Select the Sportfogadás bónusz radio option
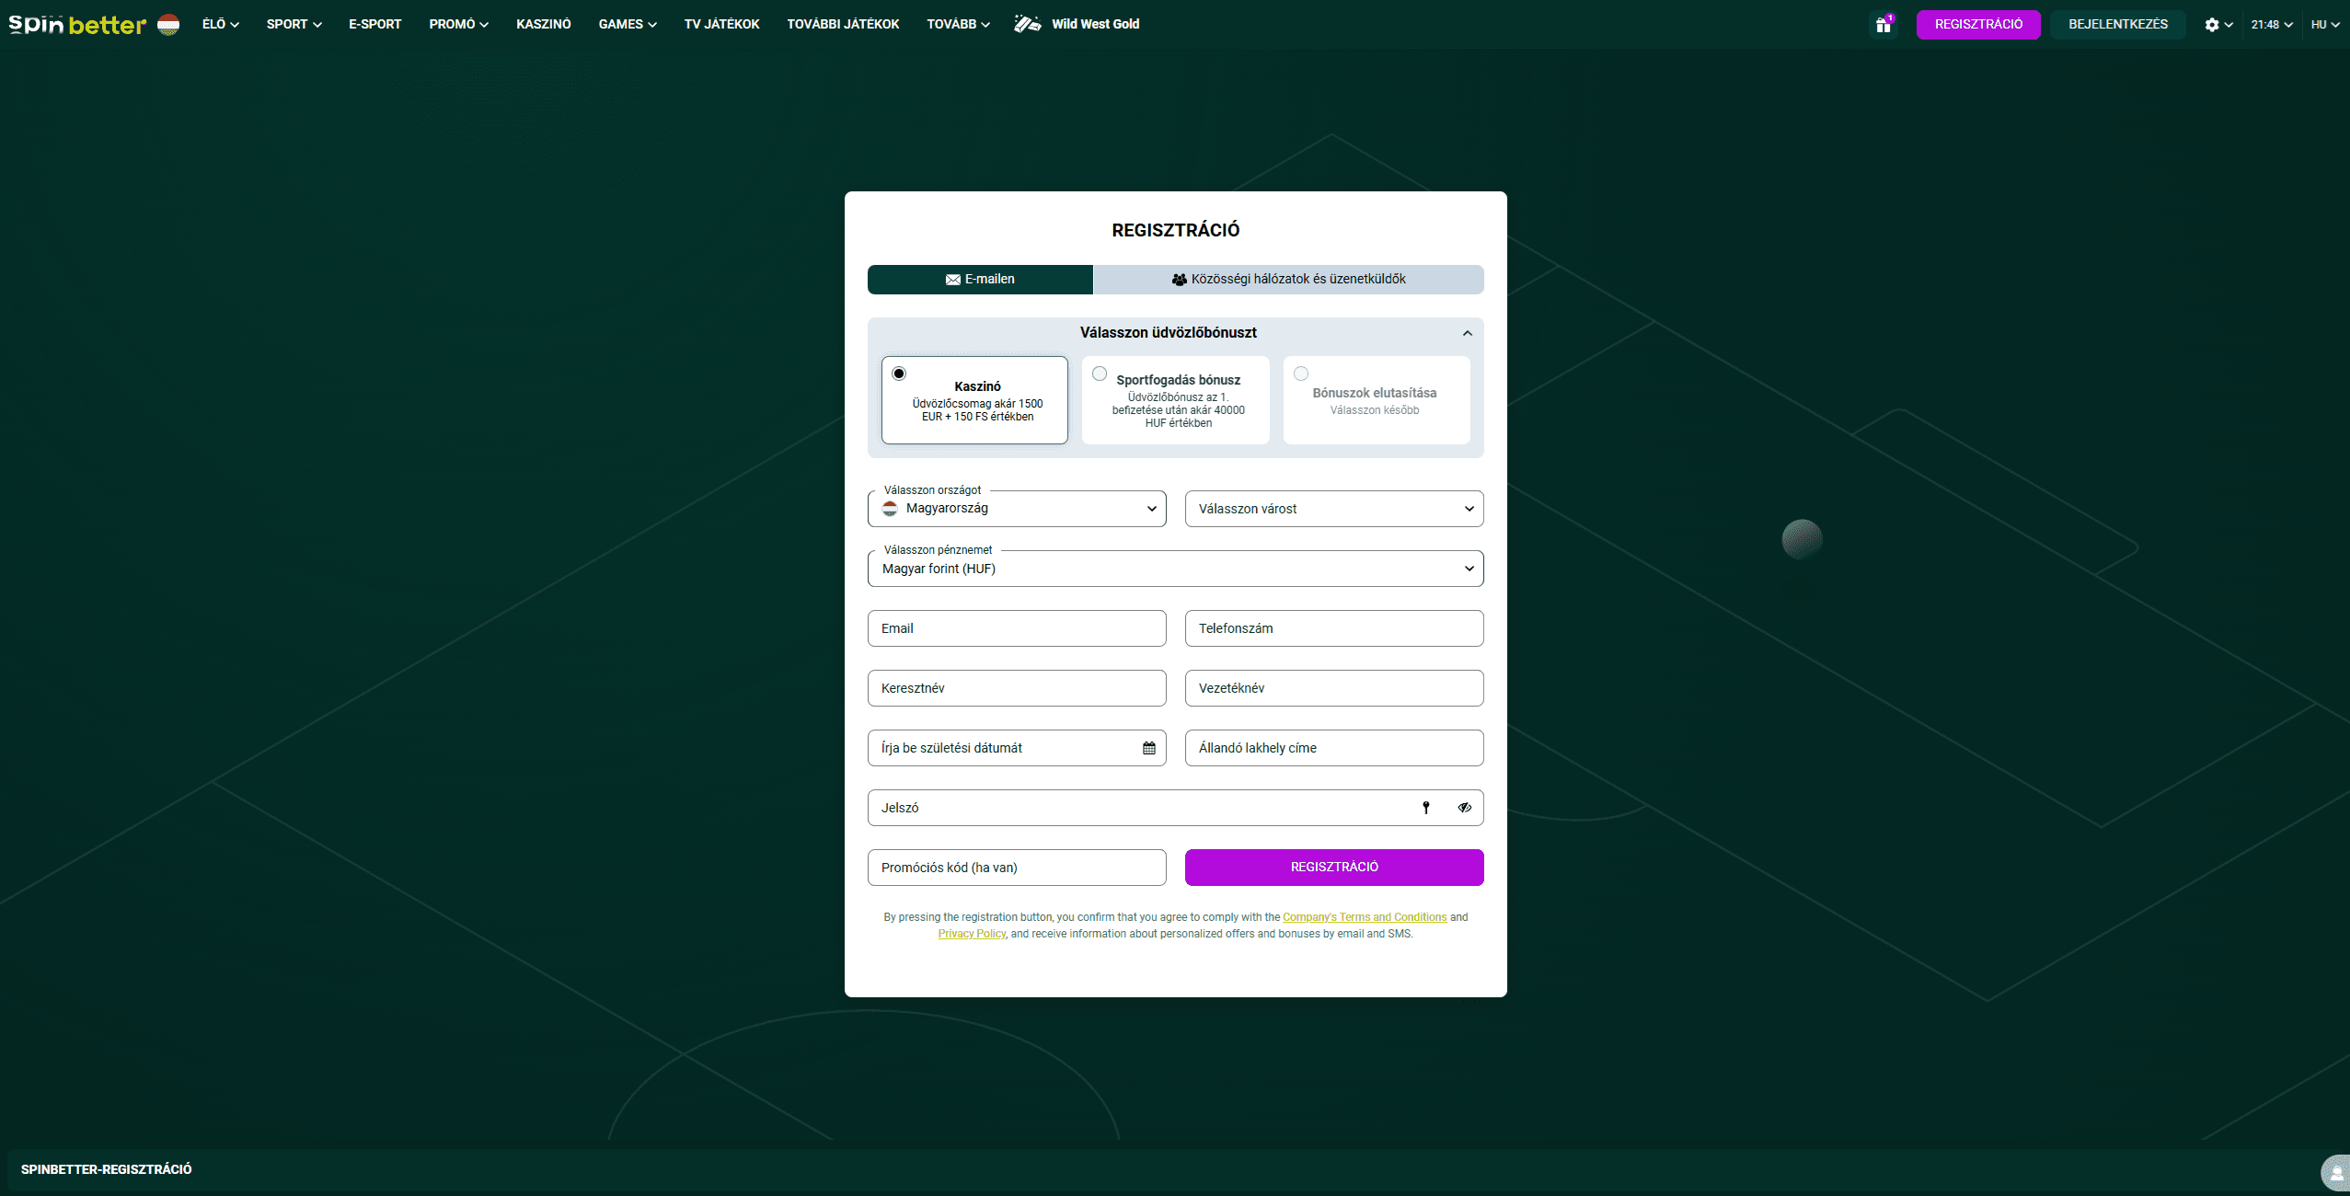Viewport: 2350px width, 1196px height. pyautogui.click(x=1100, y=374)
